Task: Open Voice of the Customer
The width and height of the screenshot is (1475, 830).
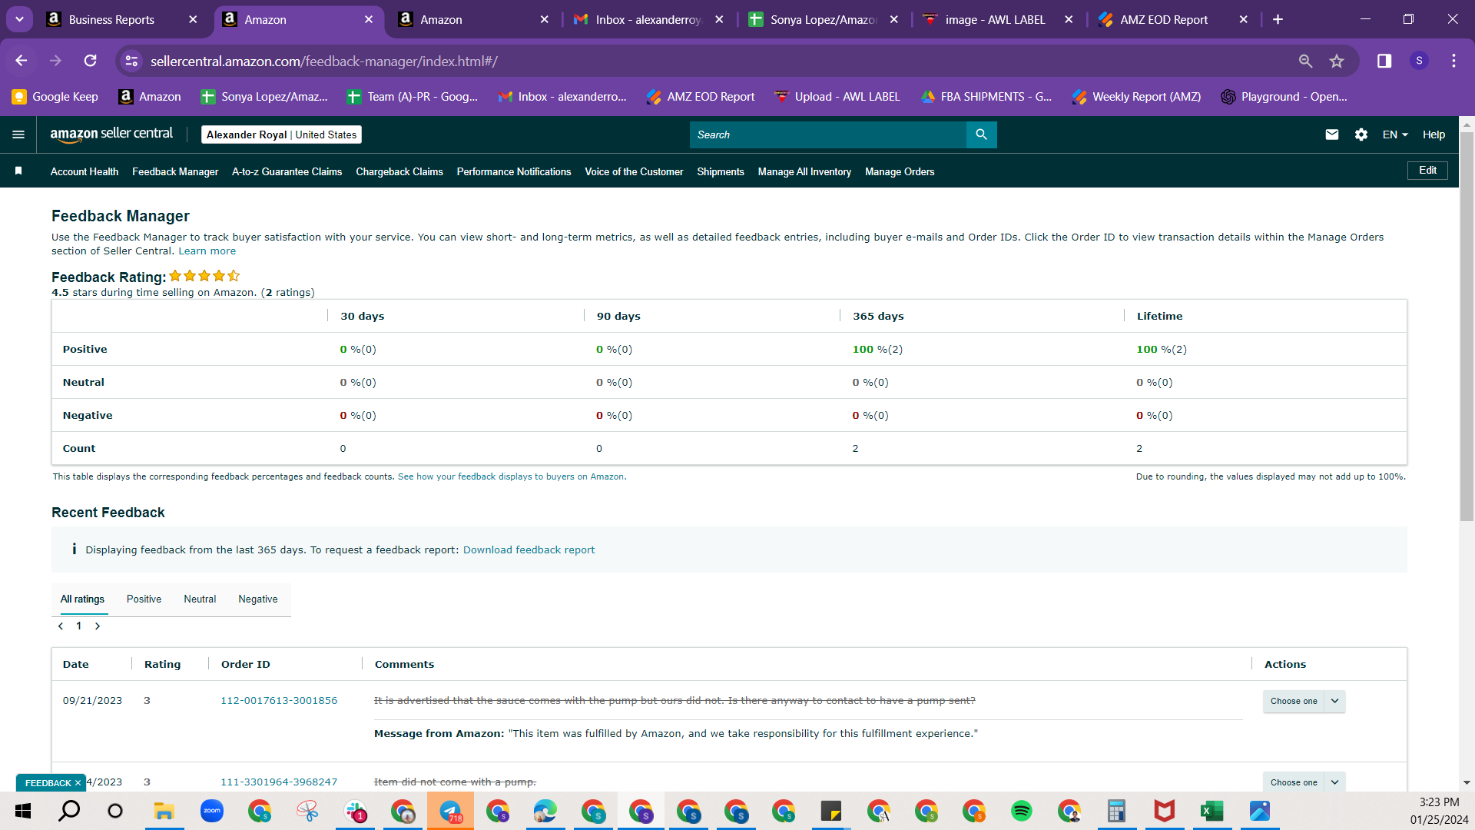Action: [x=634, y=171]
